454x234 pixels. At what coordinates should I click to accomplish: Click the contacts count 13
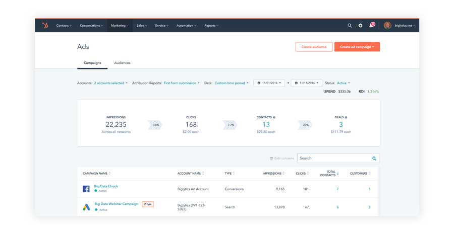266,124
